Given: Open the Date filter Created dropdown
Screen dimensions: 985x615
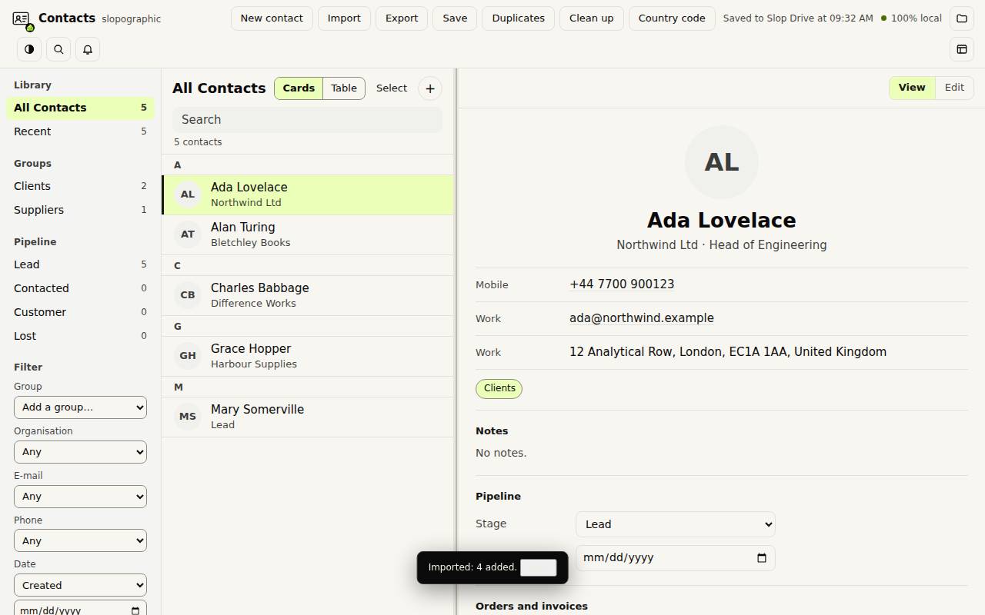Looking at the screenshot, I should click(80, 586).
